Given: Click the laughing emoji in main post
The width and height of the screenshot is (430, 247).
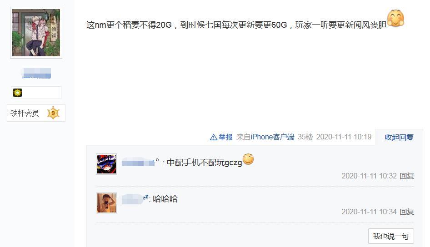Looking at the screenshot, I should 396,18.
